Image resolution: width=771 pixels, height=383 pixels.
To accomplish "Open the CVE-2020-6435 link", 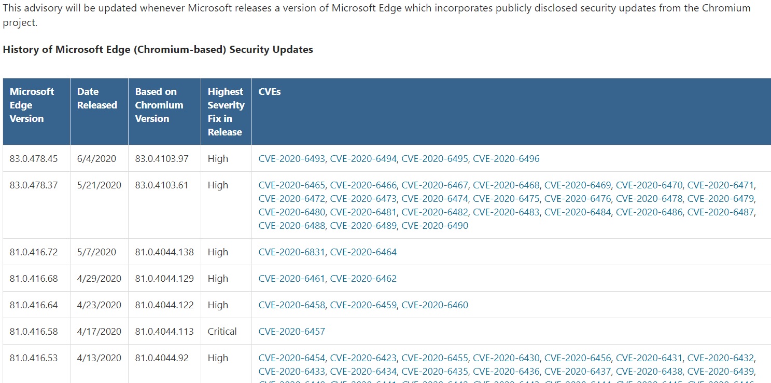I will (x=435, y=372).
